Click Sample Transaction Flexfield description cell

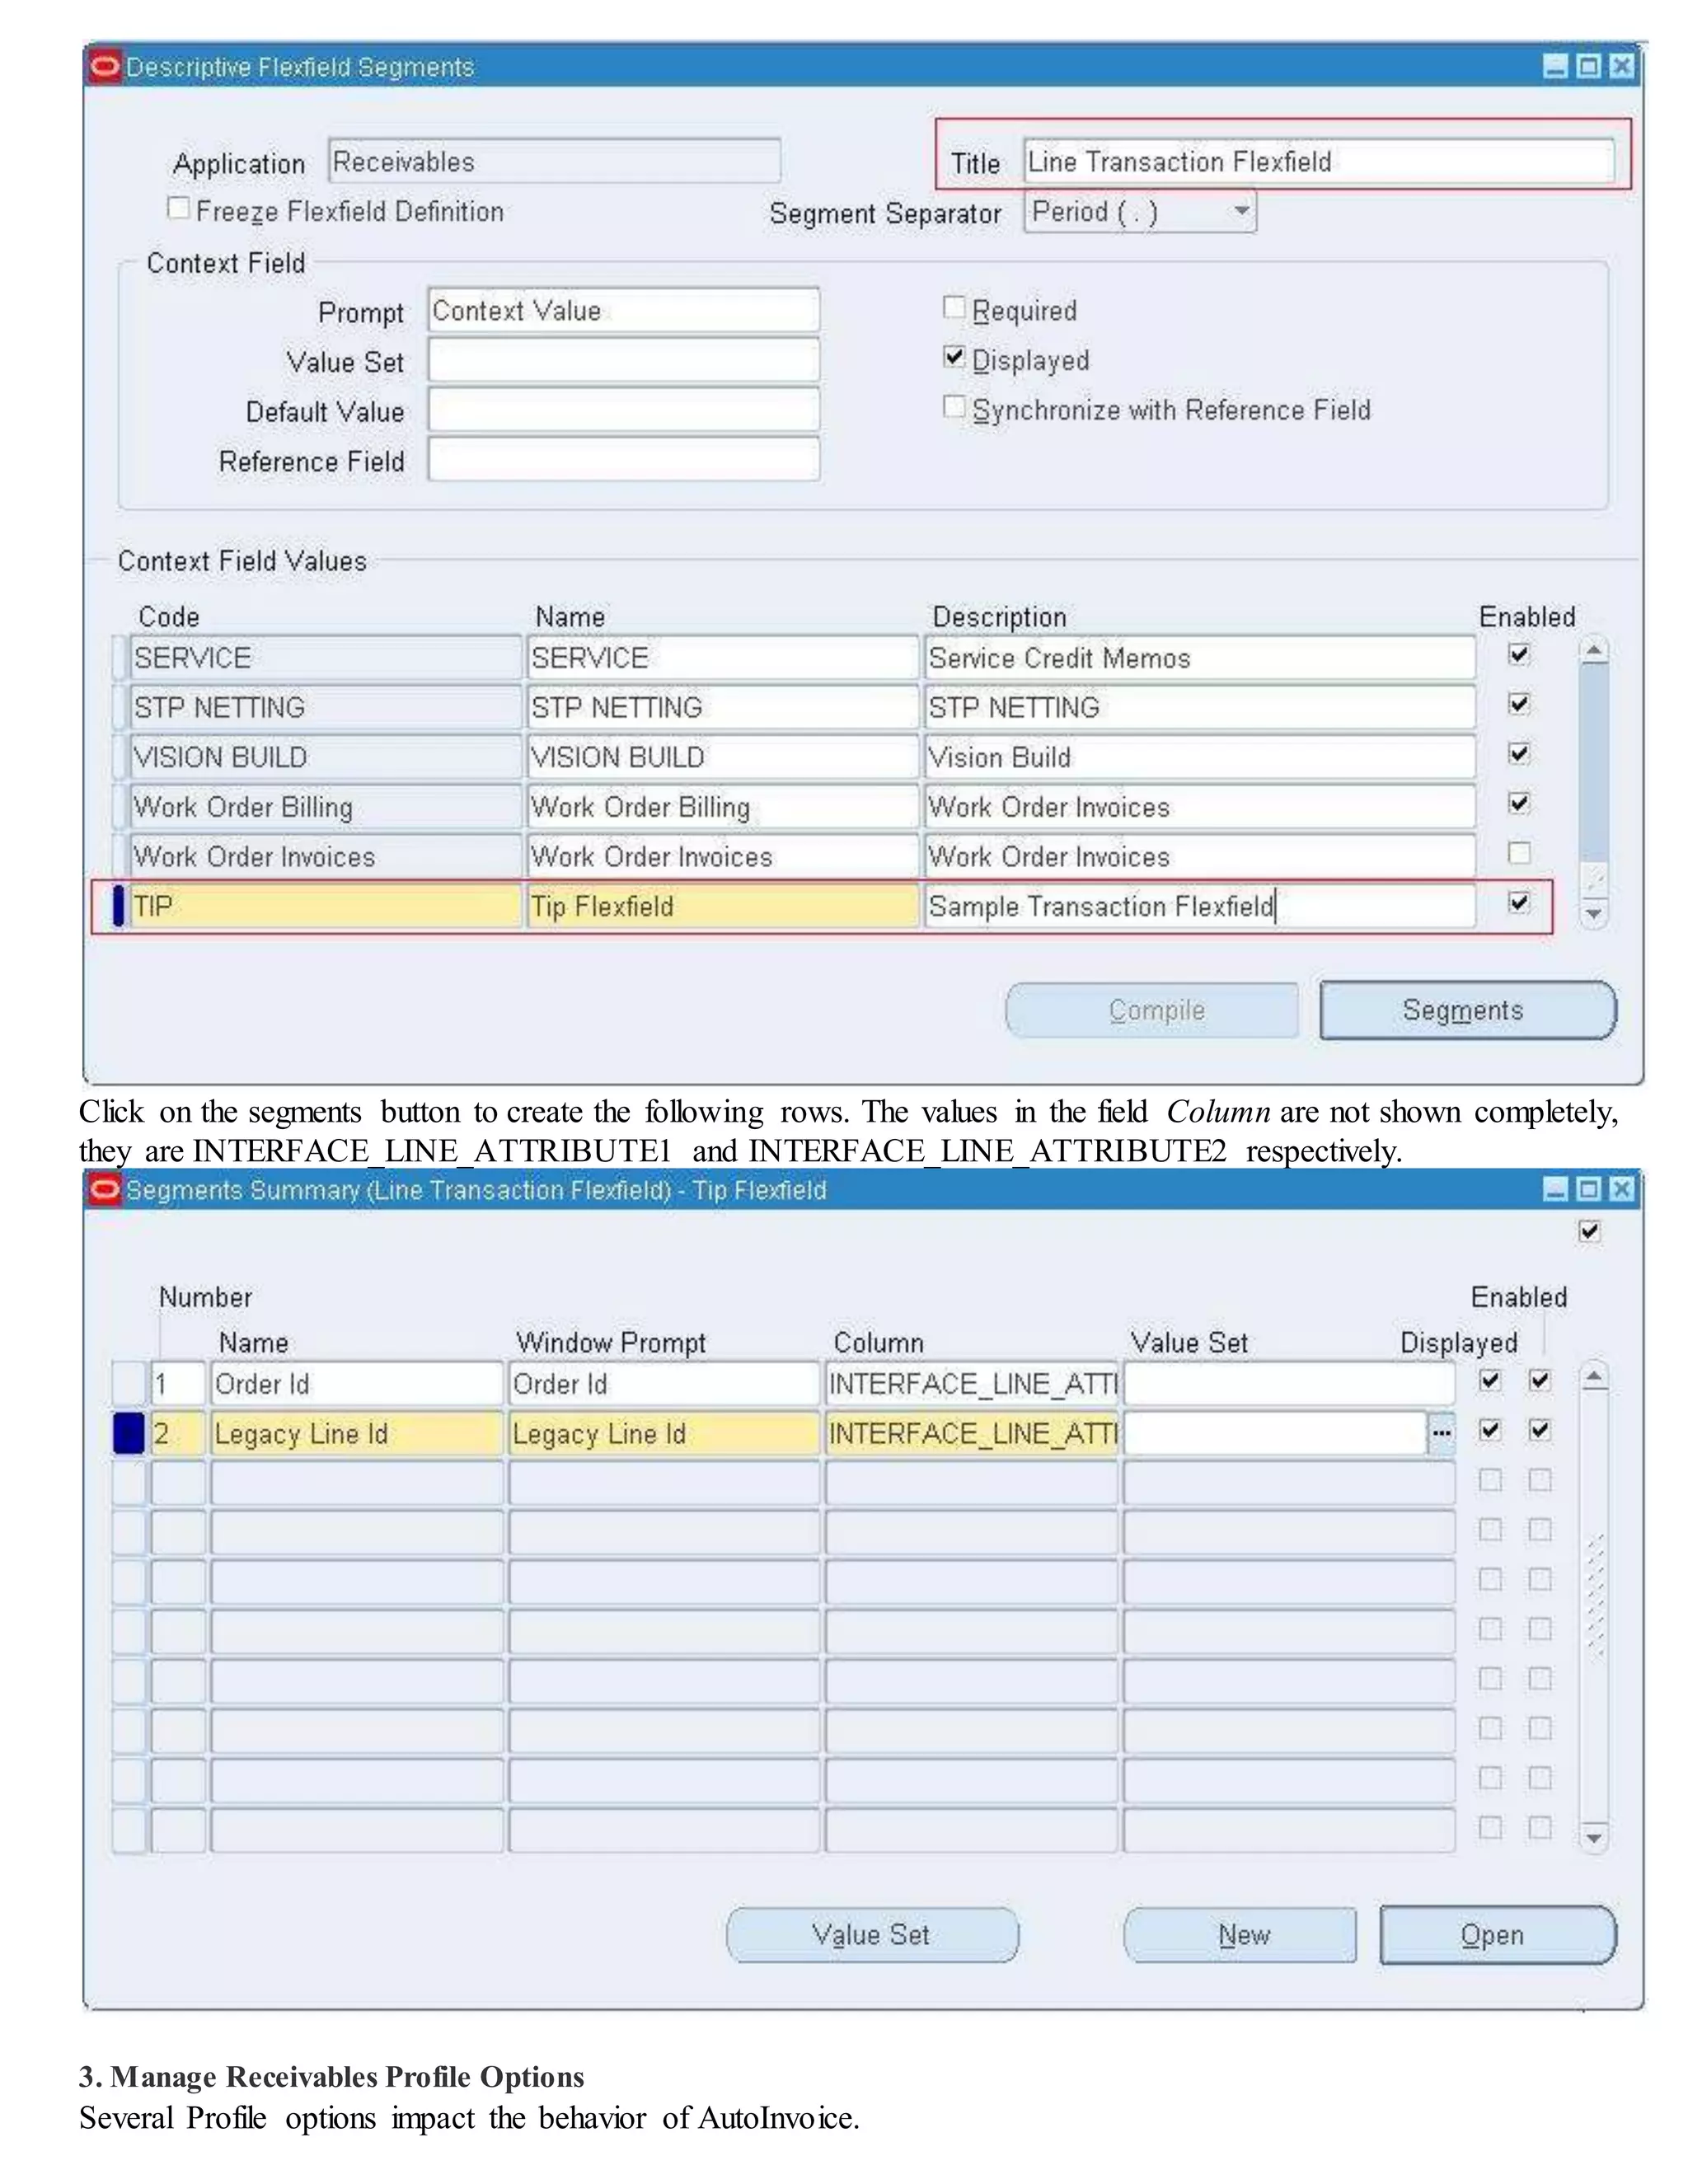coord(1200,906)
